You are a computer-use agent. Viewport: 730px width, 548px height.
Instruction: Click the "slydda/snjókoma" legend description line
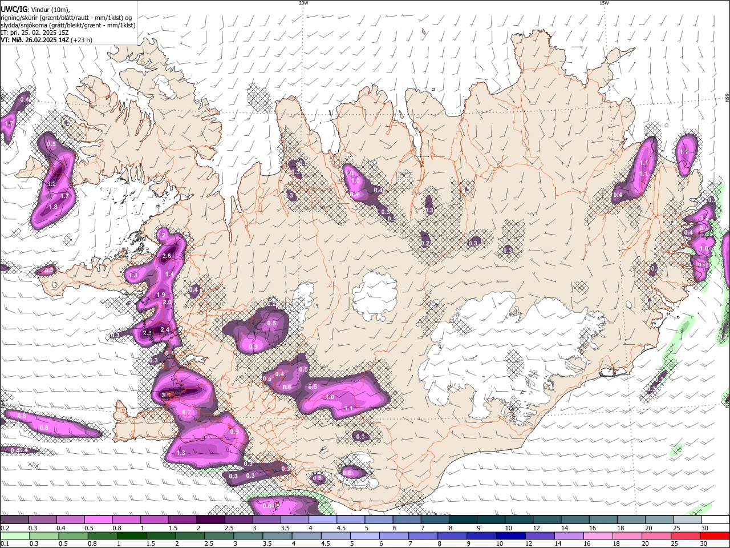point(68,25)
